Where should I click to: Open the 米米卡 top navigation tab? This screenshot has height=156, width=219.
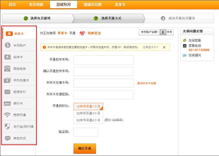[120, 4]
